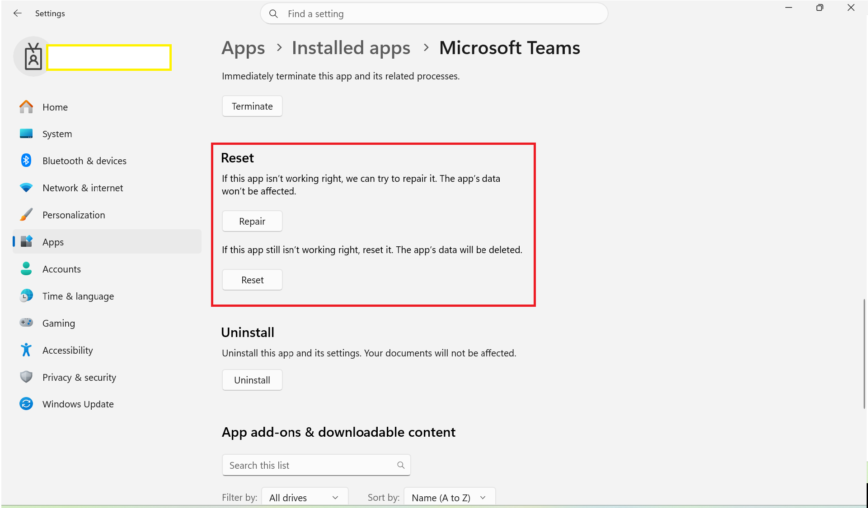868x508 pixels.
Task: Open the Filter by All drives dropdown
Action: coord(305,498)
